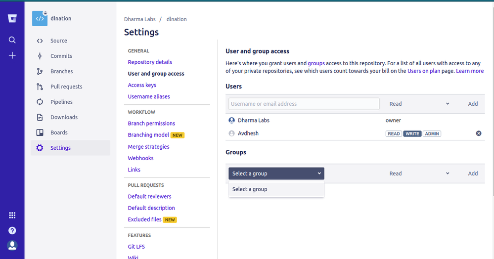This screenshot has height=259, width=494.
Task: Go to Settings in repository menu
Action: (x=60, y=148)
